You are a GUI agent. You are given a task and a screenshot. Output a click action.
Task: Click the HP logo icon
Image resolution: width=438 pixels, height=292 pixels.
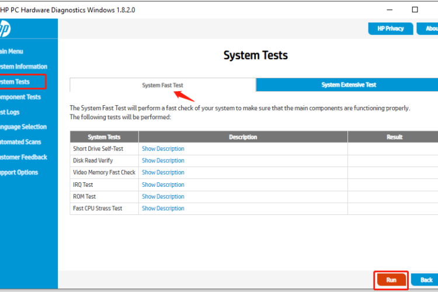(x=5, y=28)
